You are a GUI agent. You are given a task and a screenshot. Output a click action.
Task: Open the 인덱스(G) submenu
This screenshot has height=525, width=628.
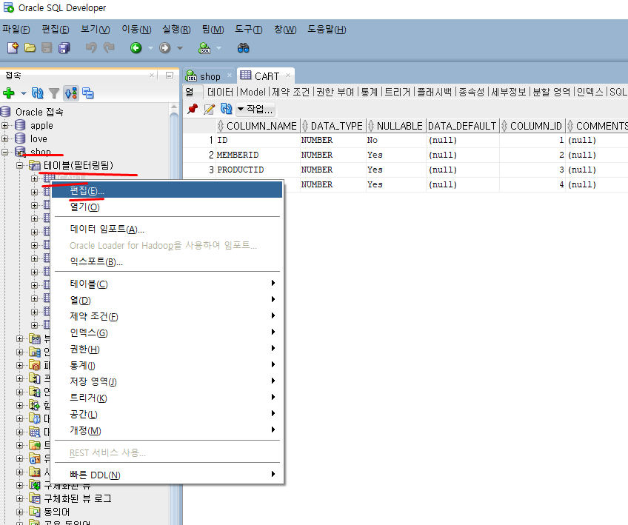(167, 332)
